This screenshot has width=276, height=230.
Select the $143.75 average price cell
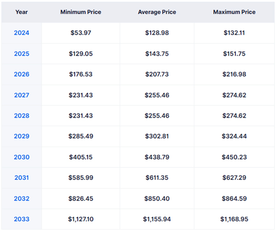pos(157,54)
